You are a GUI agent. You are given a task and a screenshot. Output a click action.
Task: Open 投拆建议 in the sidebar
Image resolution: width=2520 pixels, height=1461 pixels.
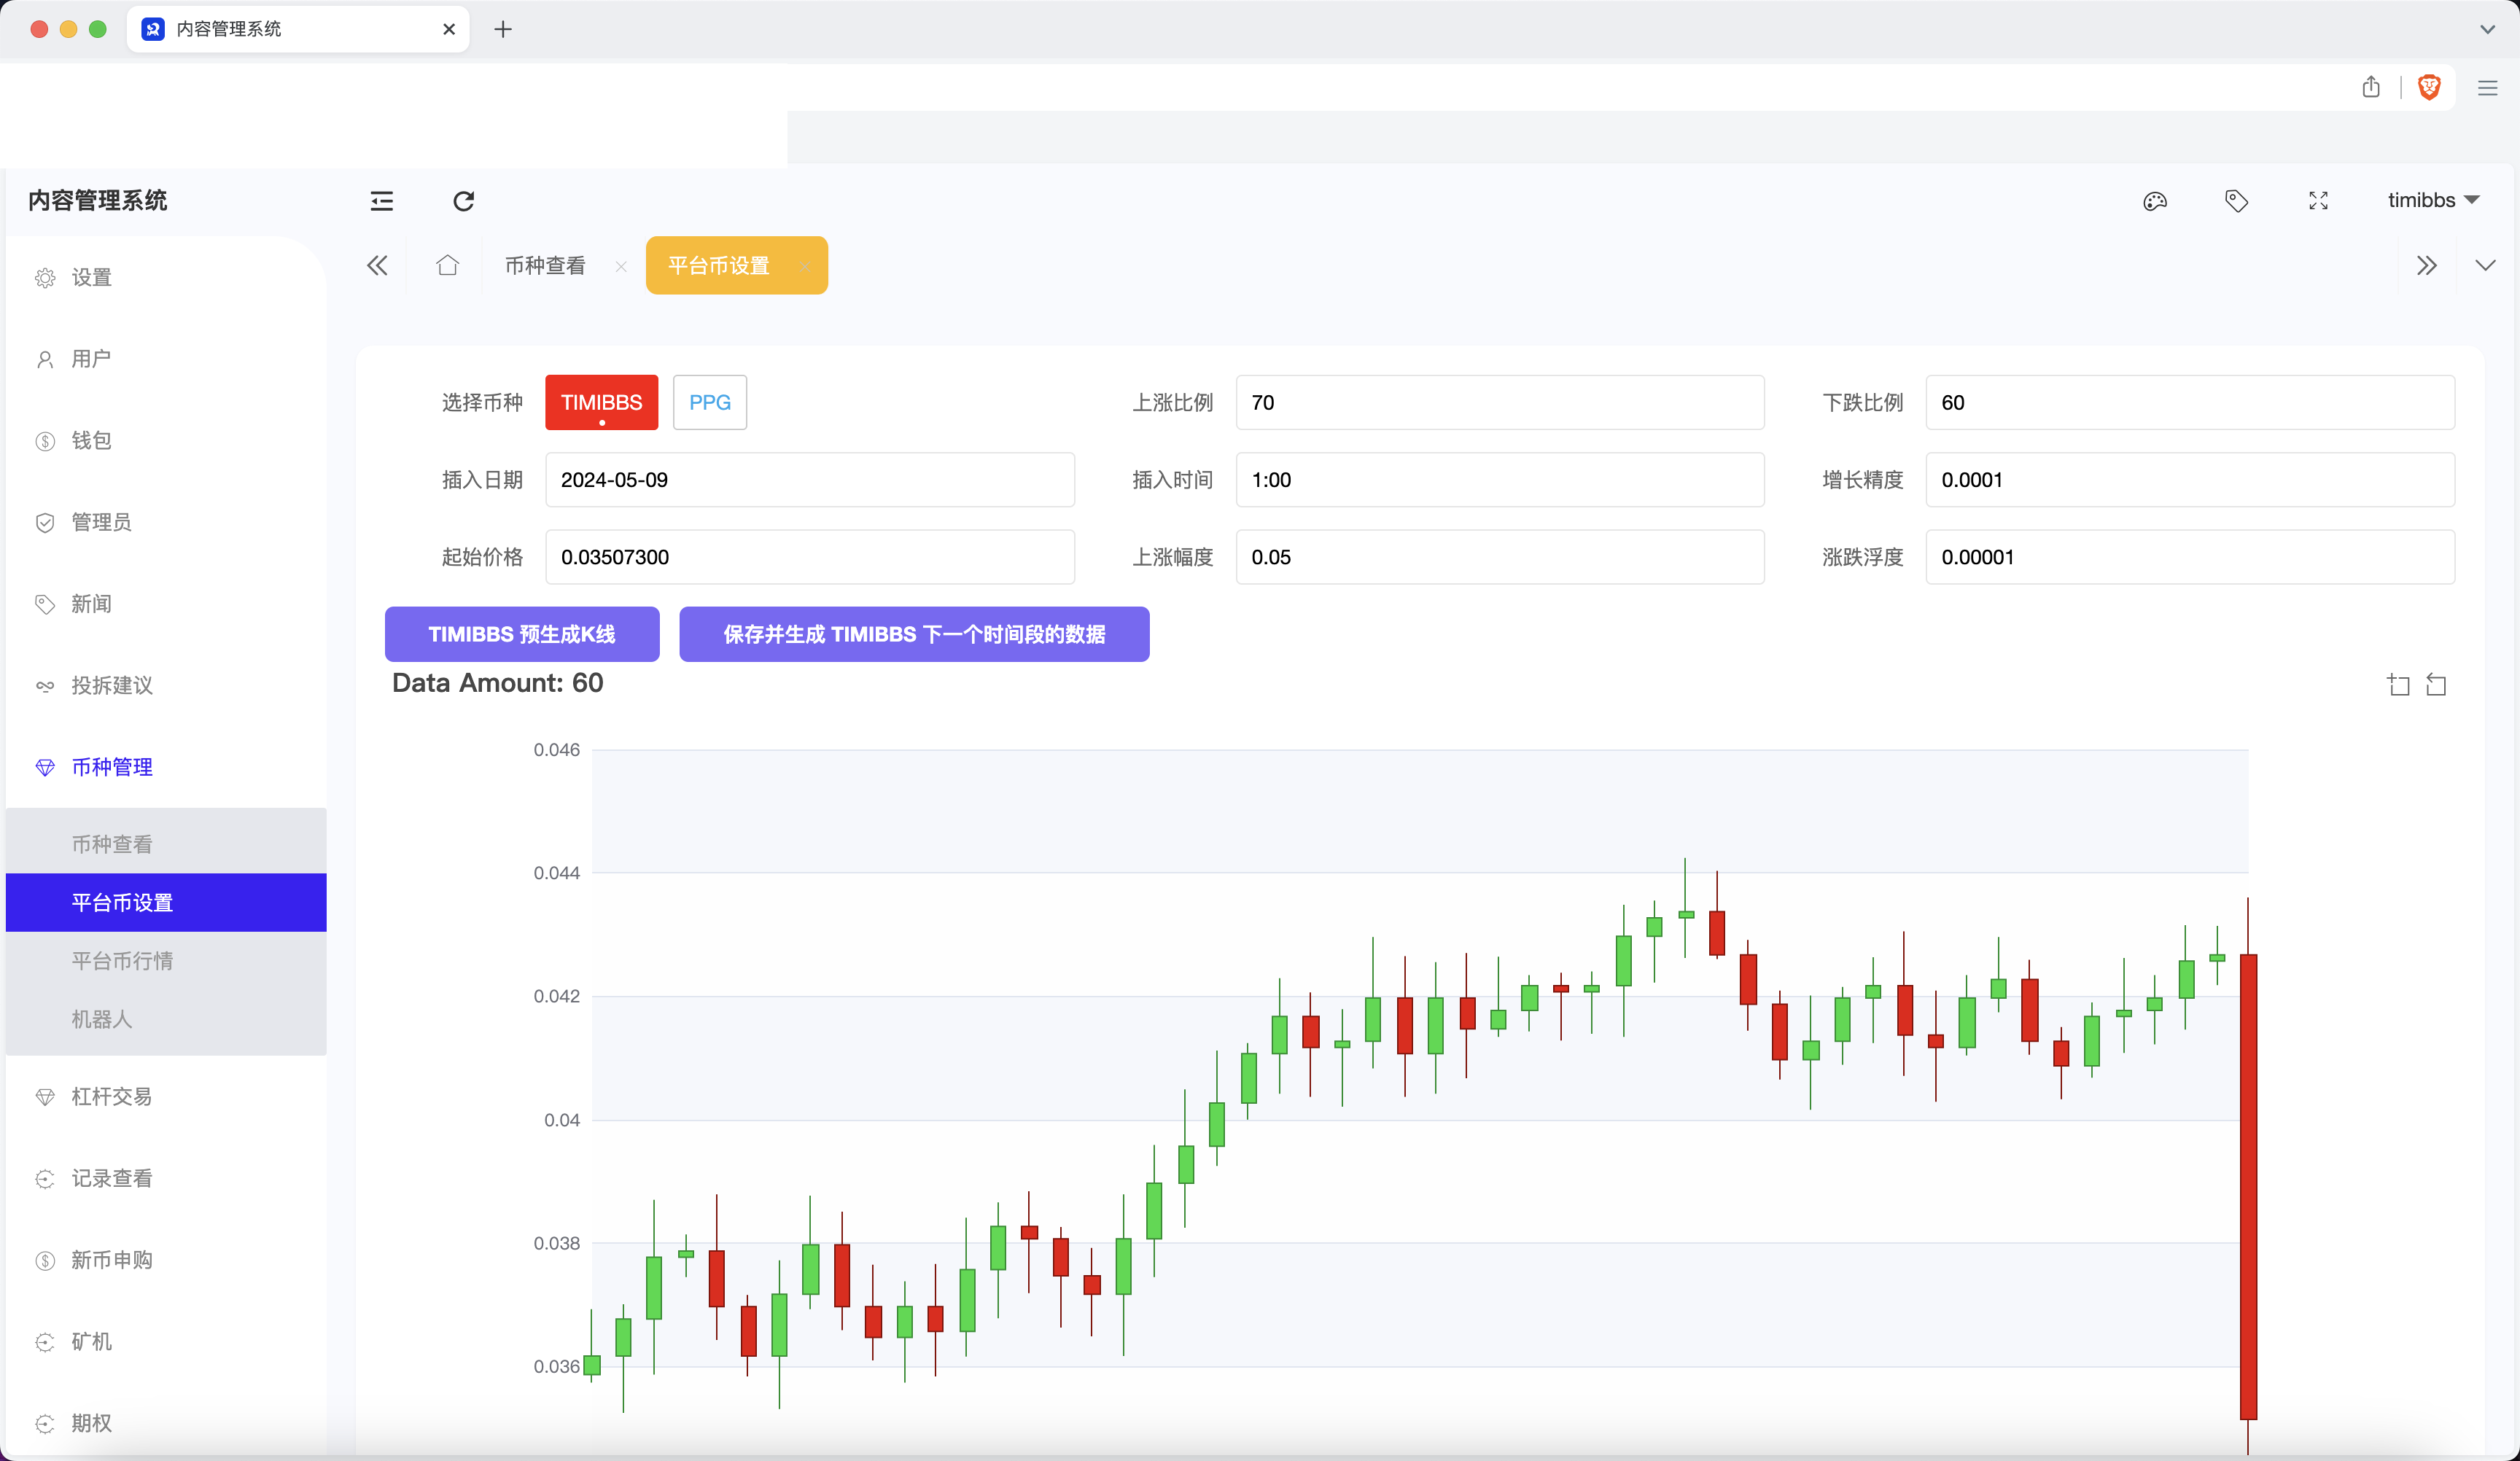[x=166, y=685]
